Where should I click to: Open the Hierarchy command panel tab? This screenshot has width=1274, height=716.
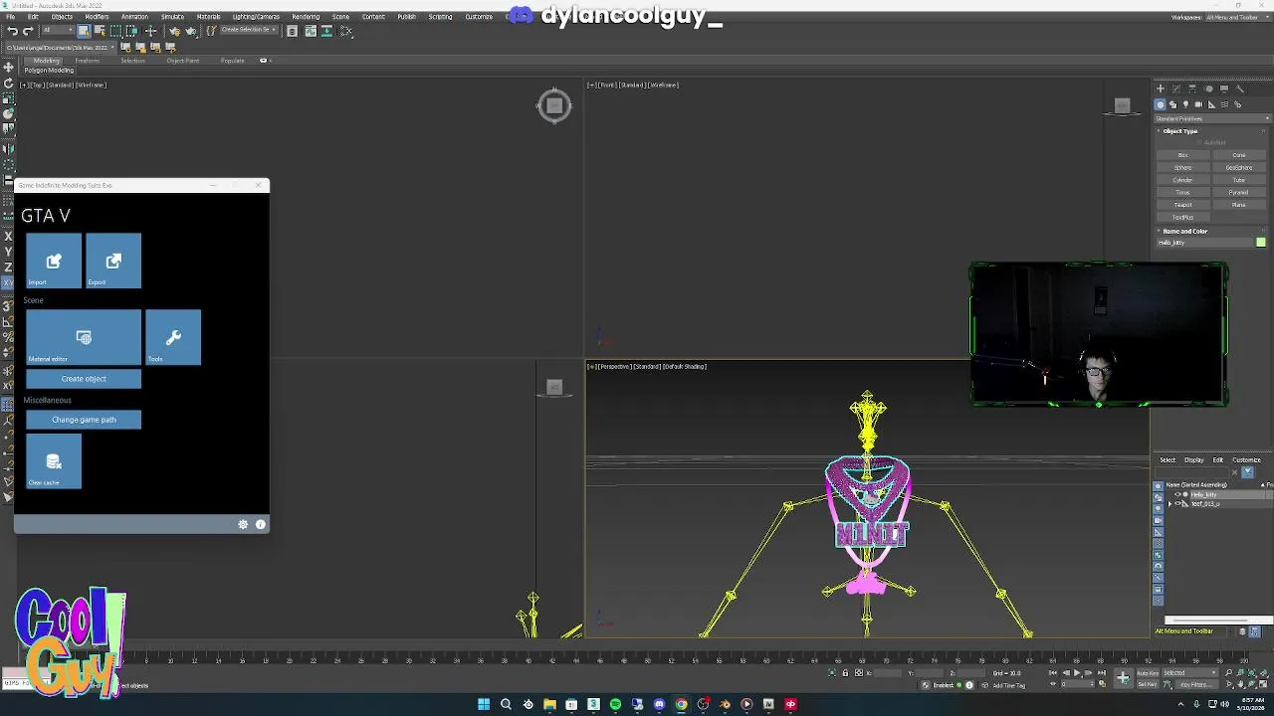tap(1191, 89)
